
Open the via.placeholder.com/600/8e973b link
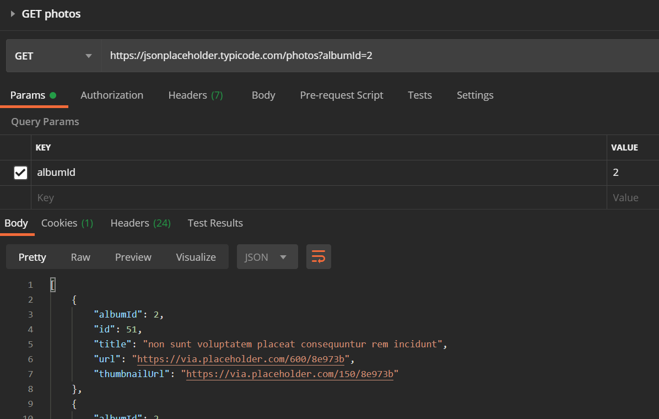241,359
